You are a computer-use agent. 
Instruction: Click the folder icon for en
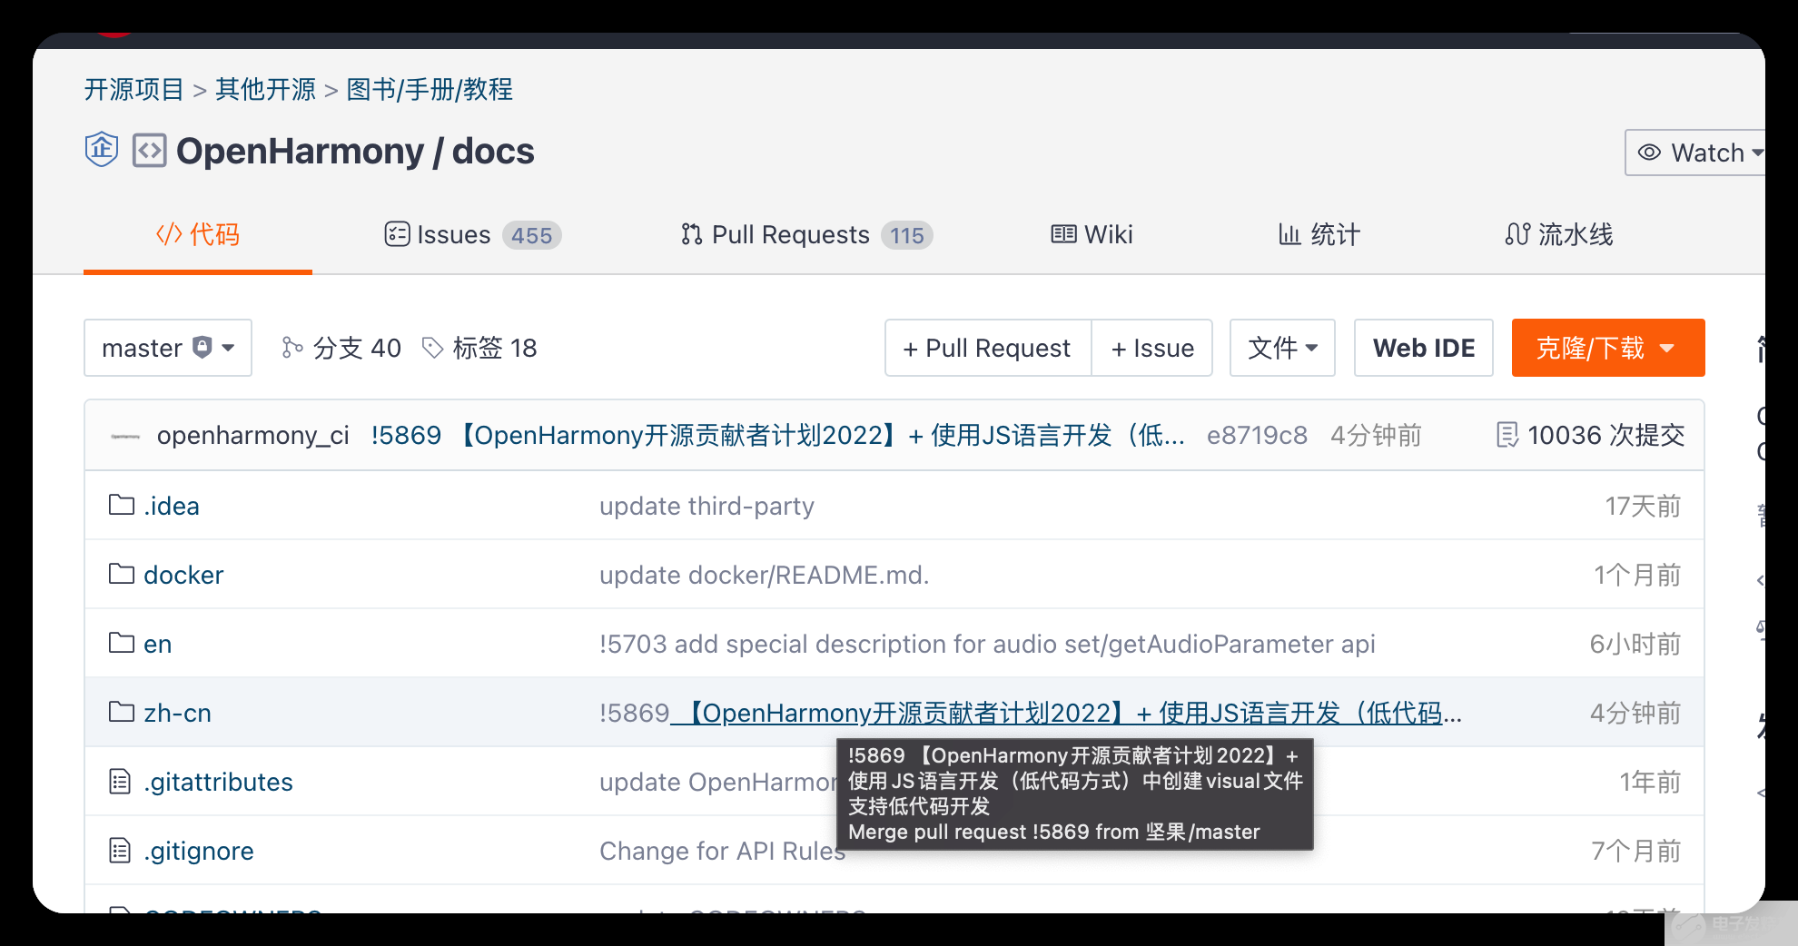[122, 643]
